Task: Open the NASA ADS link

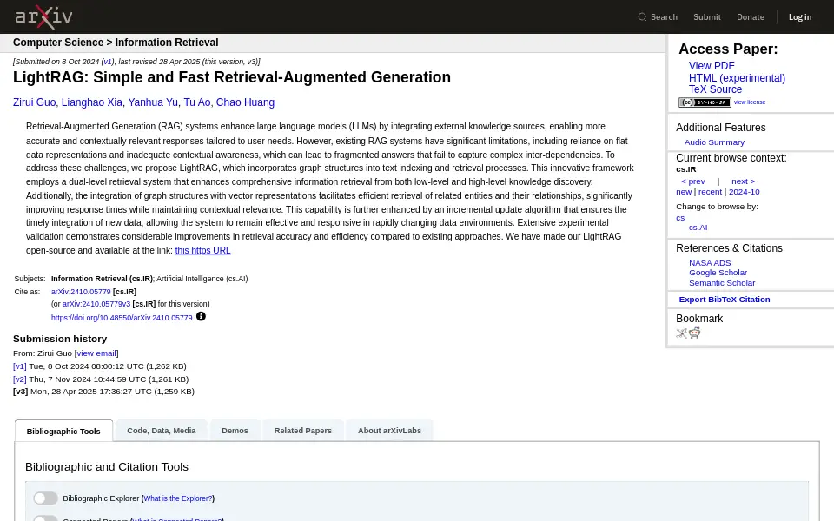Action: [x=710, y=263]
